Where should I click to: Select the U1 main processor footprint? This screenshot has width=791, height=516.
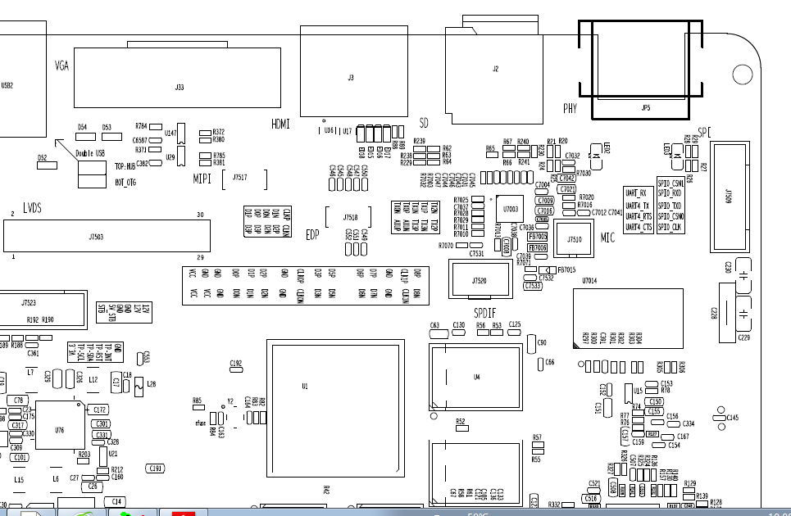(x=335, y=408)
